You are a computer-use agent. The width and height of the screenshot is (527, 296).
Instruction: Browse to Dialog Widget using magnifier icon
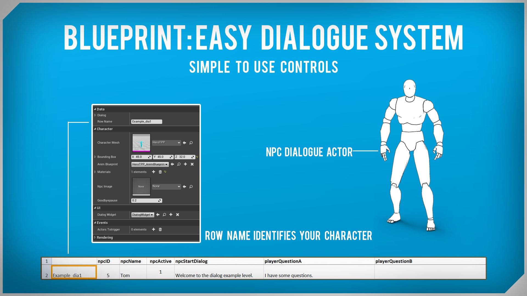(x=164, y=215)
